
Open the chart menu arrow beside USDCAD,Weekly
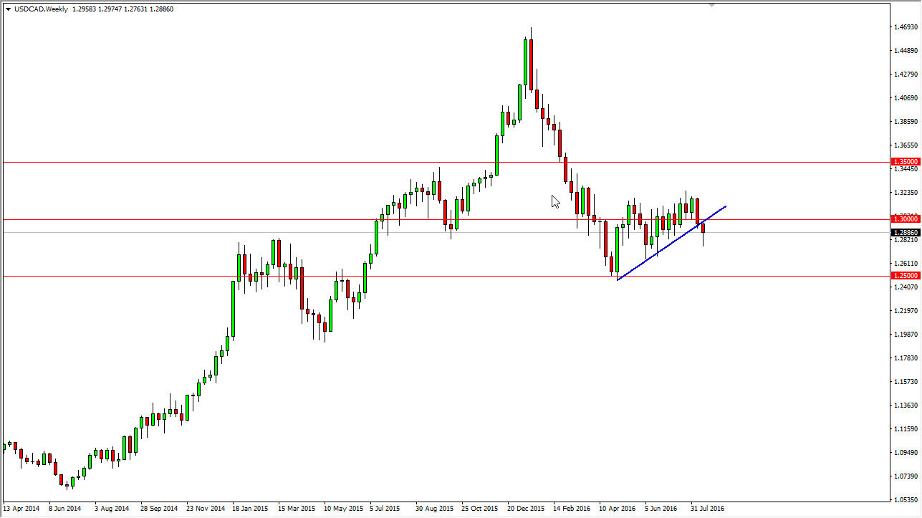coord(8,9)
